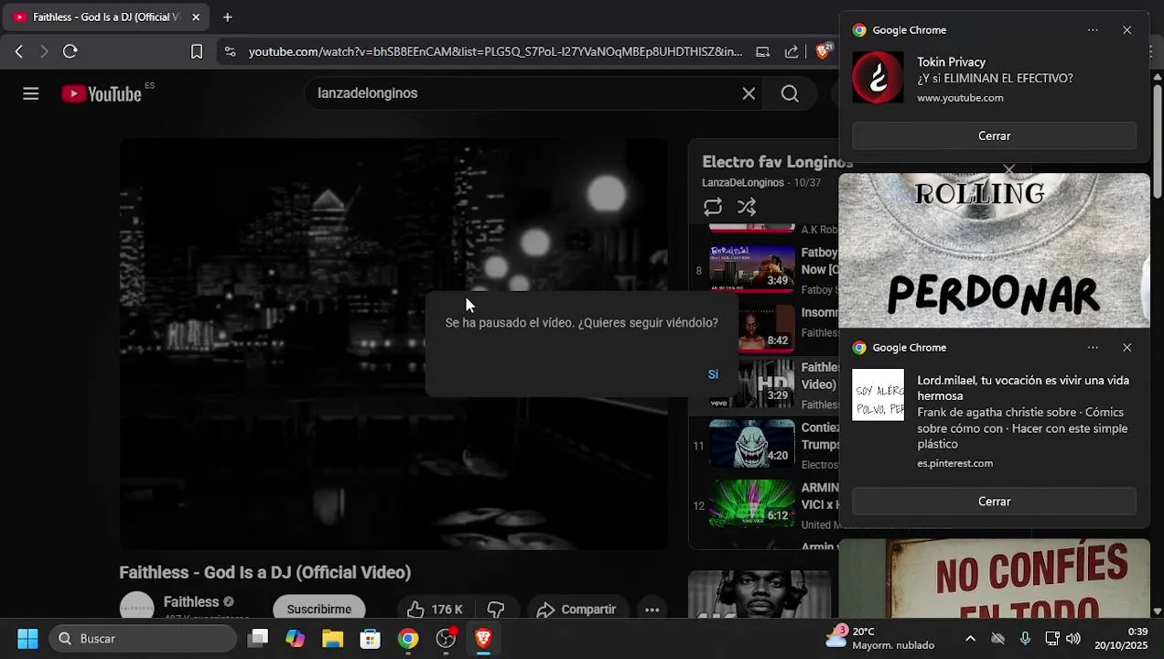Open more actions menu below the video
The width and height of the screenshot is (1164, 659).
652,610
